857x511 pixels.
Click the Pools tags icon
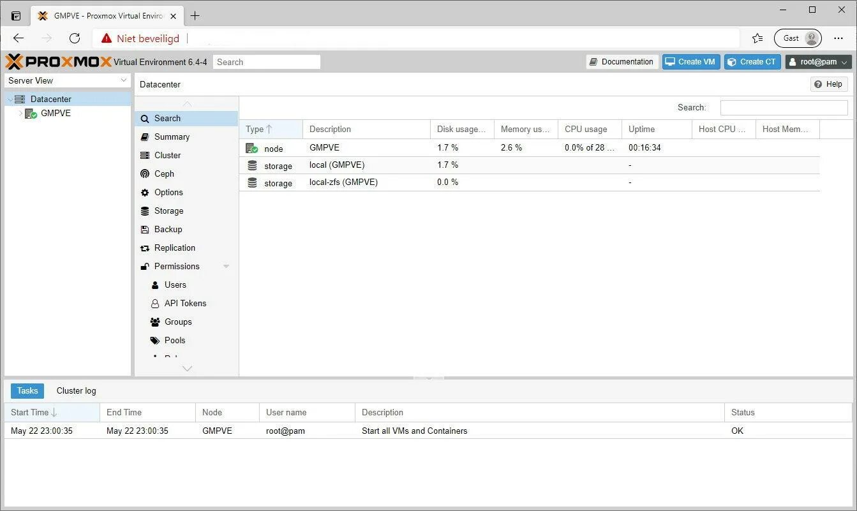pyautogui.click(x=155, y=341)
